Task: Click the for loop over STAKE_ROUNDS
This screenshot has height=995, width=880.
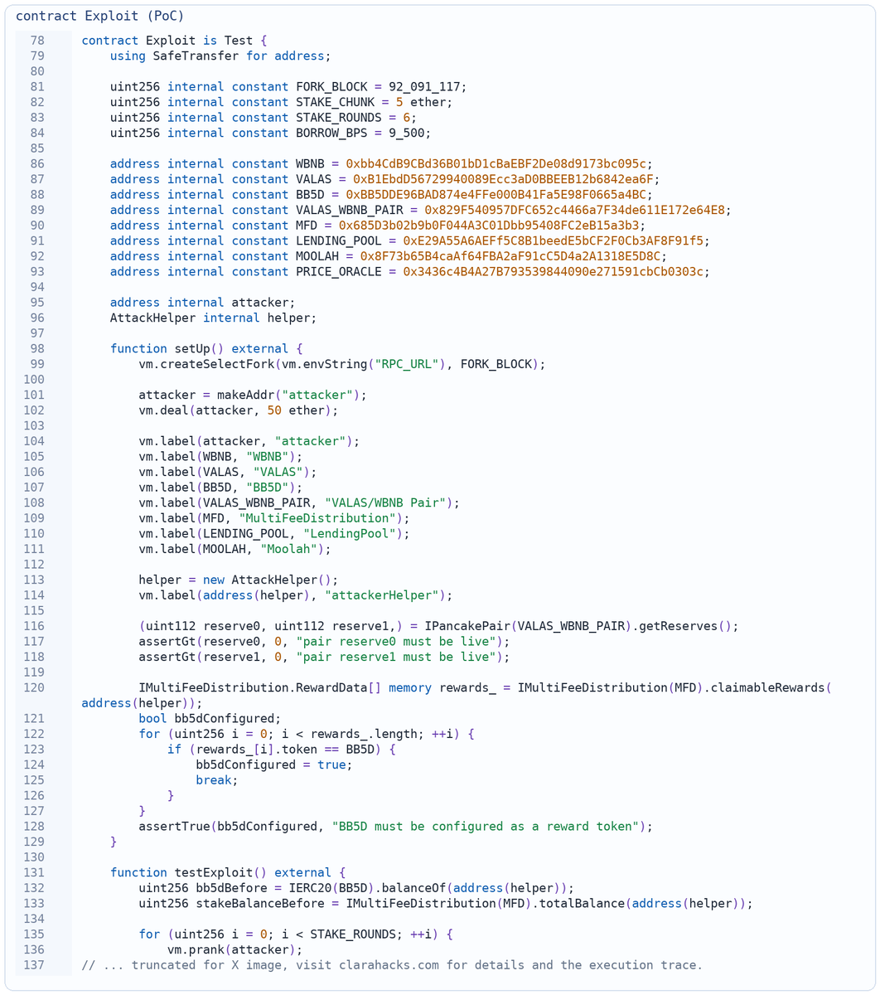Action: [296, 934]
